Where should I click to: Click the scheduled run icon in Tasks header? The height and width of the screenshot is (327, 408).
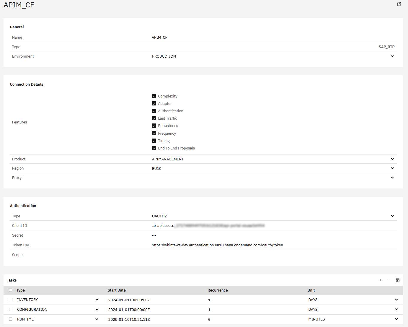pos(398,280)
